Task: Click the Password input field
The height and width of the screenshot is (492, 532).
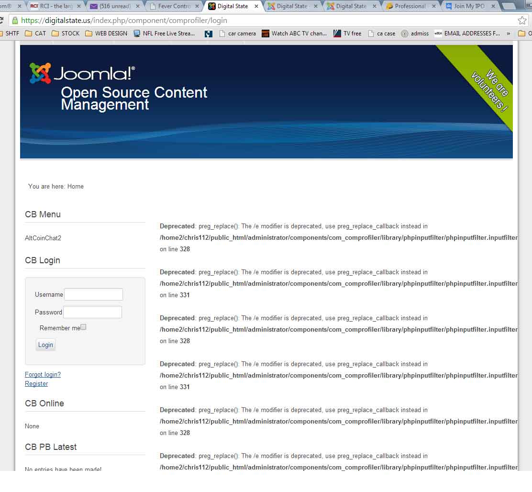Action: point(93,312)
